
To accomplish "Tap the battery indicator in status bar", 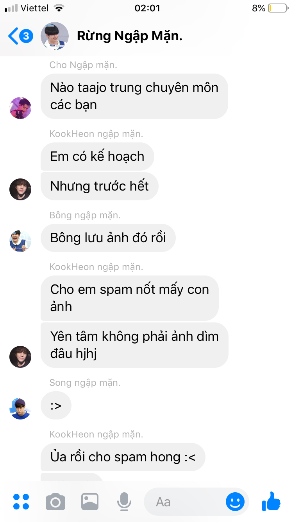I will [278, 8].
